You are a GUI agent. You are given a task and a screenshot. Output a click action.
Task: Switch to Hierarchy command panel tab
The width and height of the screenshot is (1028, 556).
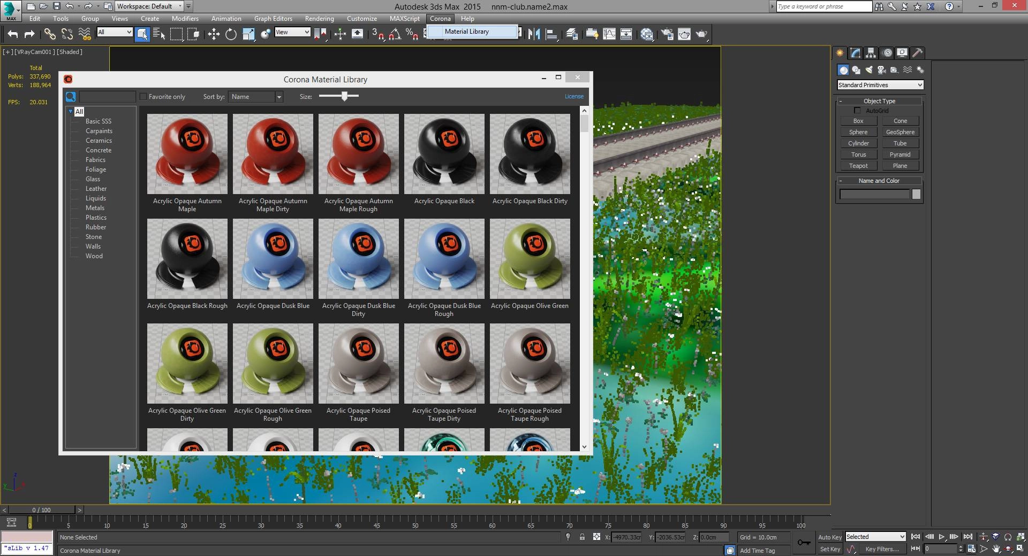871,52
